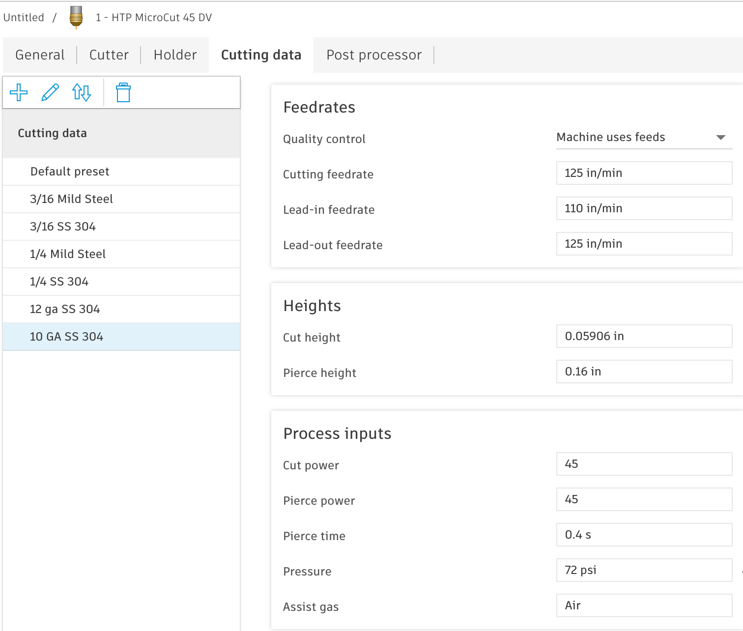Click the Cutting feedrate input field
The width and height of the screenshot is (743, 631).
644,173
